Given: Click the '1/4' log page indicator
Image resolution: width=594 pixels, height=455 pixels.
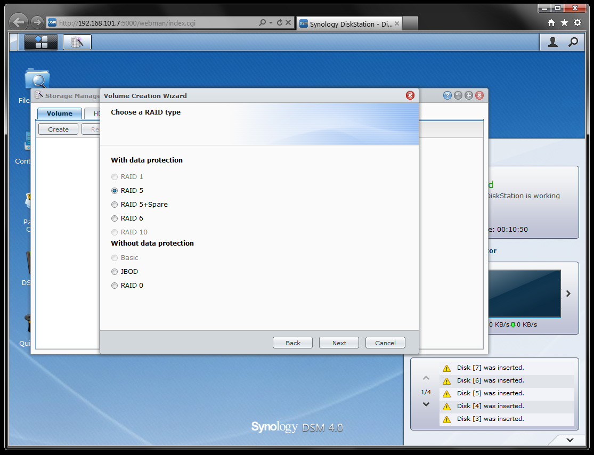Looking at the screenshot, I should [x=426, y=392].
